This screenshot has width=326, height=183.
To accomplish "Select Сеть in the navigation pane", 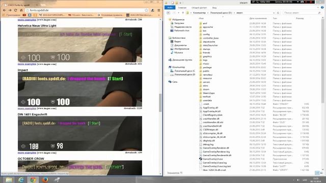I will click(175, 82).
